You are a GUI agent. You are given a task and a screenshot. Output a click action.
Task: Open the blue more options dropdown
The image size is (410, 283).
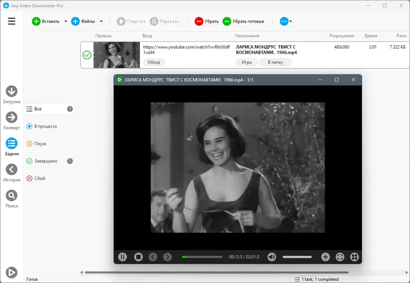tap(285, 21)
